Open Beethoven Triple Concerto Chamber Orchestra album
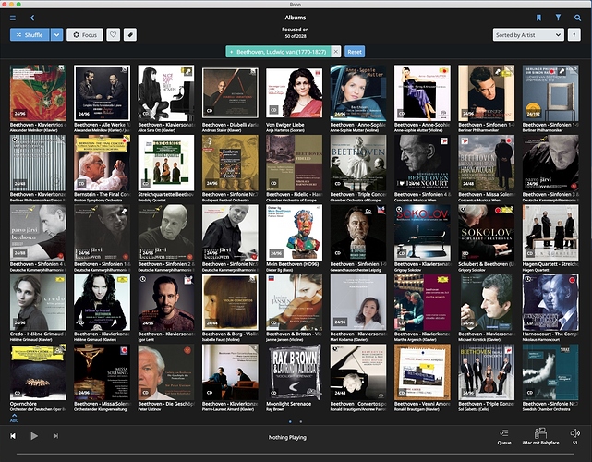Viewport: 592px width, 462px height. (x=358, y=163)
